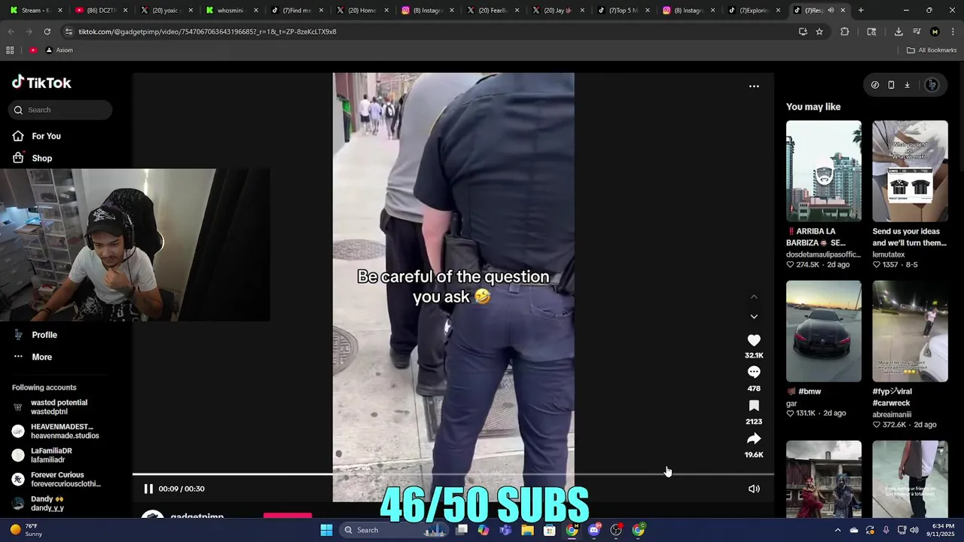Pause the TikTok video
964x542 pixels.
148,489
